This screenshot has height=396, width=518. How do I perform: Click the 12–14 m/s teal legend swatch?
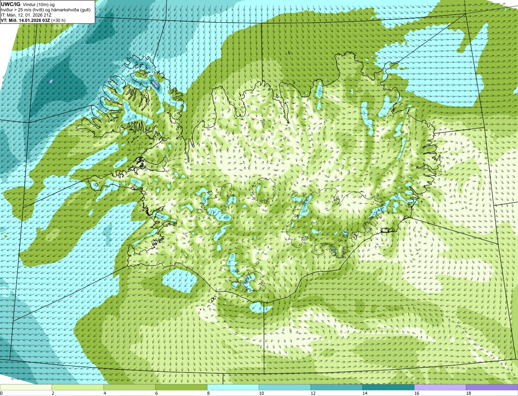coord(337,387)
